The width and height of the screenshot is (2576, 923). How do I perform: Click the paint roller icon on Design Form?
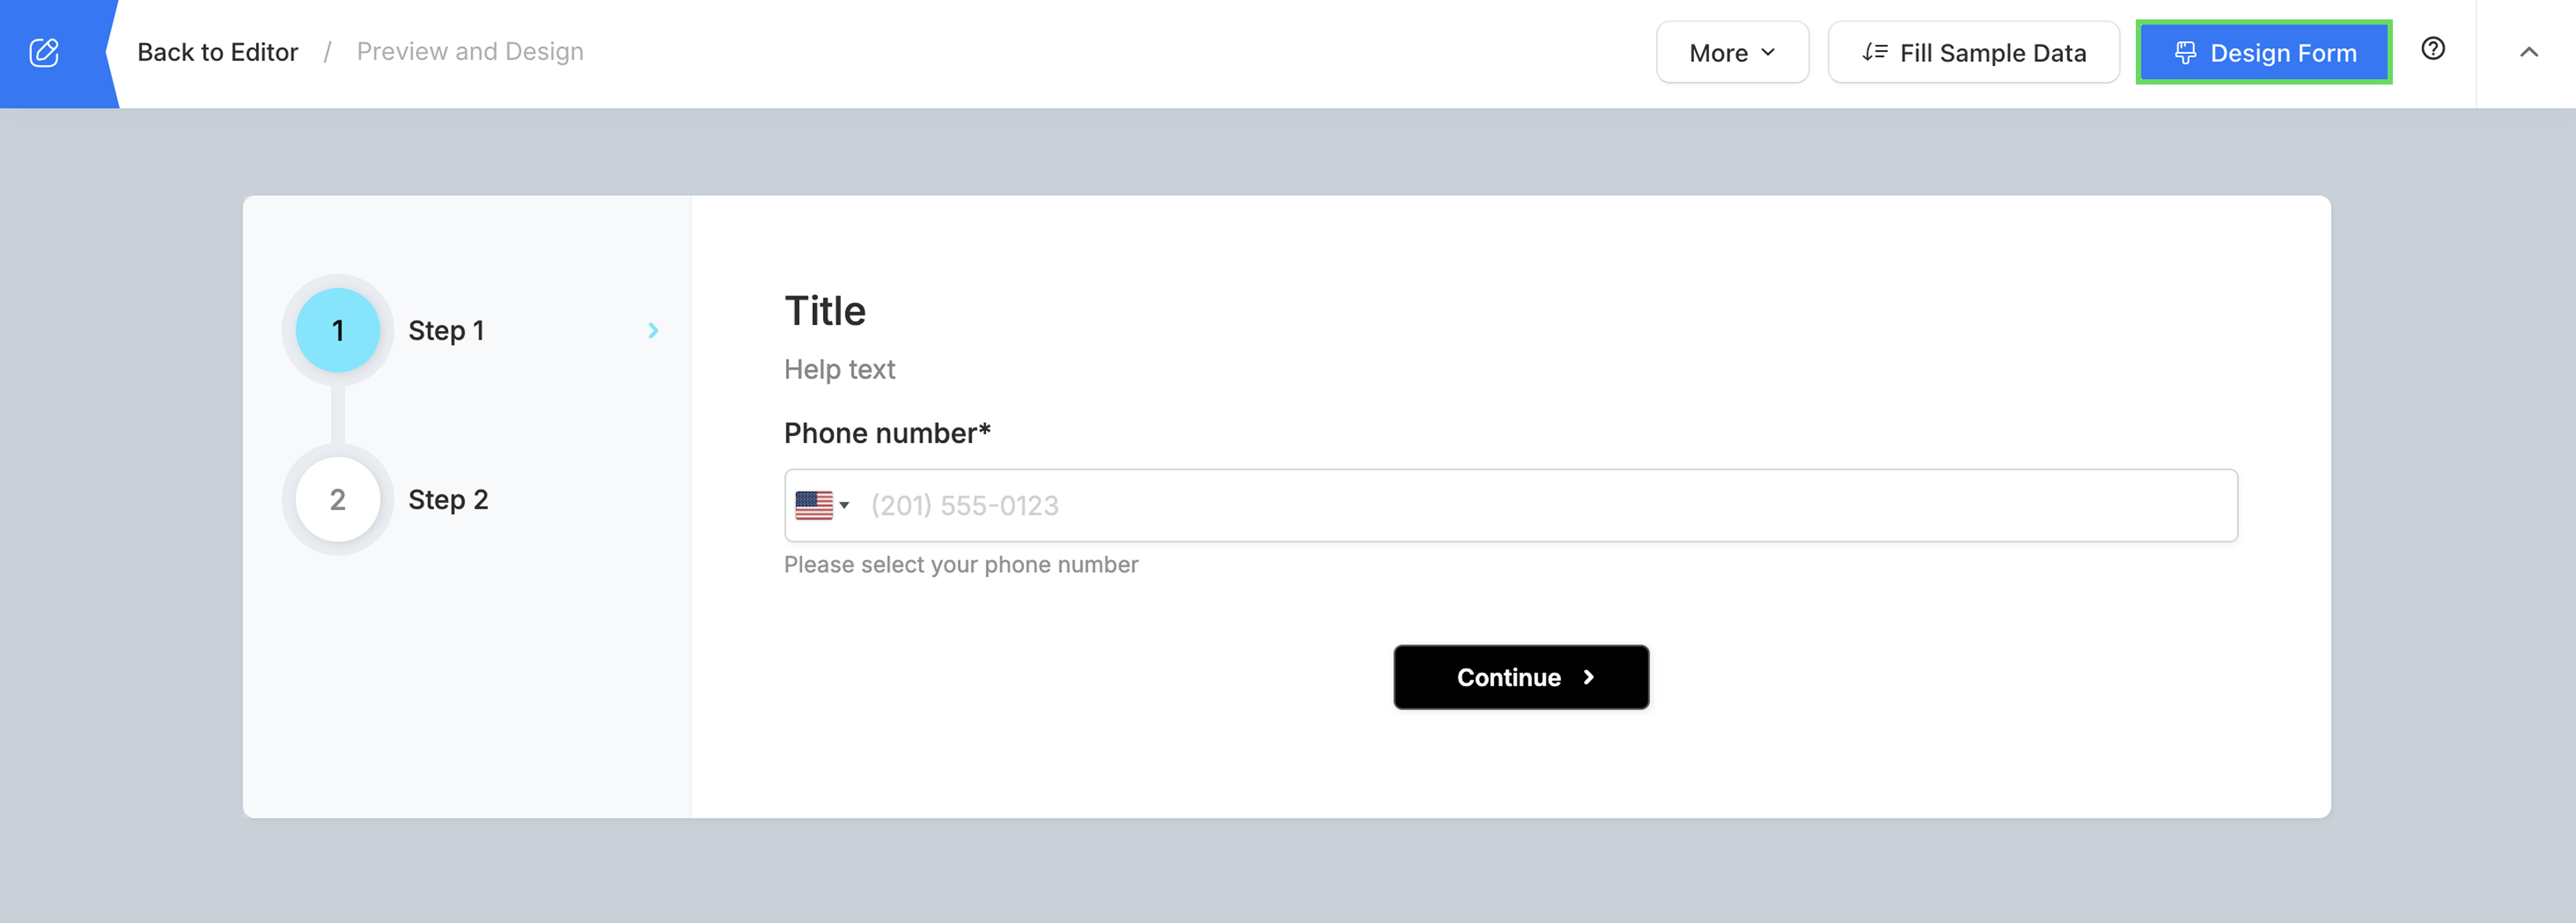(x=2185, y=52)
